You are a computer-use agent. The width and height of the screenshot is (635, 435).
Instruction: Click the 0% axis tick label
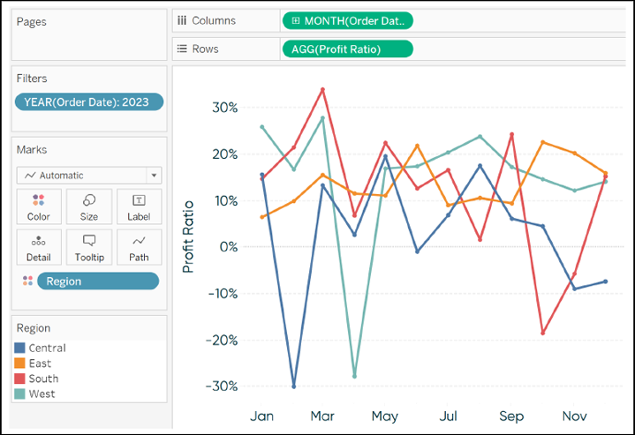[x=229, y=247]
